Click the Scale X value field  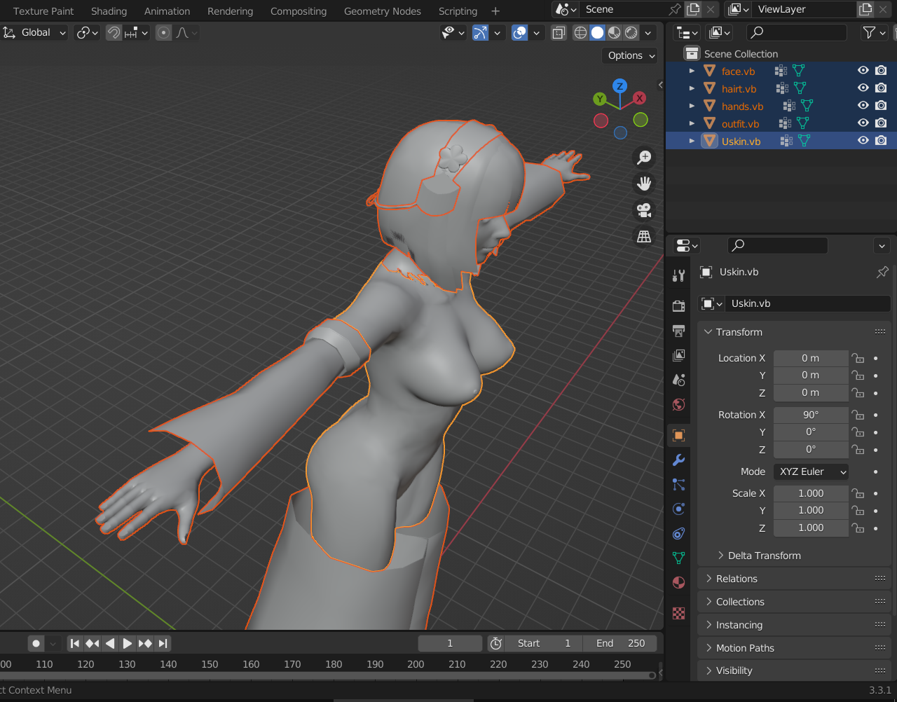pyautogui.click(x=811, y=493)
